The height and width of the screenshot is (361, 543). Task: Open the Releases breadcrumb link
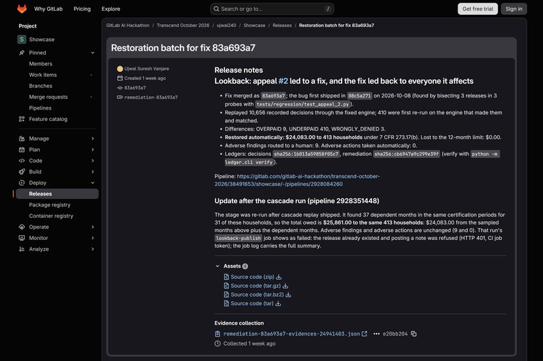coord(282,26)
